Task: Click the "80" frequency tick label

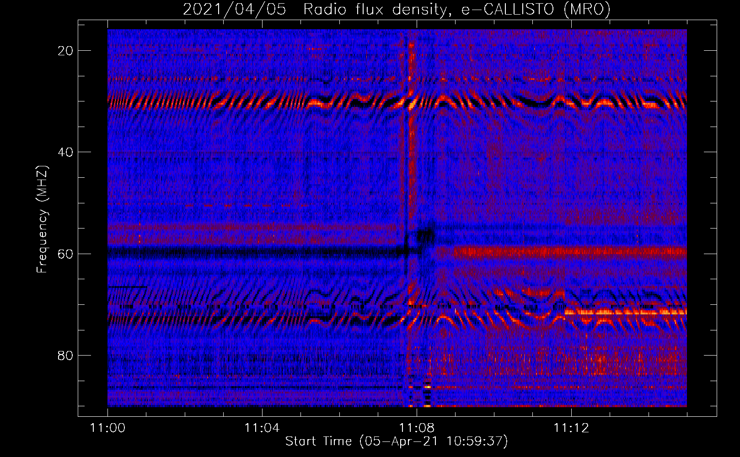Action: (x=65, y=355)
